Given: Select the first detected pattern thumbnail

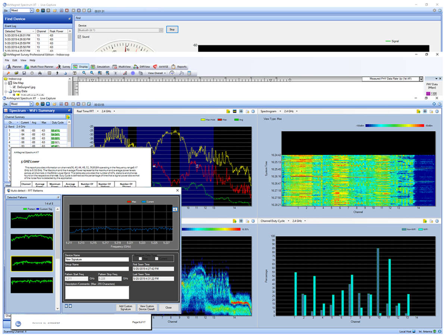Looking at the screenshot, I should pos(32,220).
